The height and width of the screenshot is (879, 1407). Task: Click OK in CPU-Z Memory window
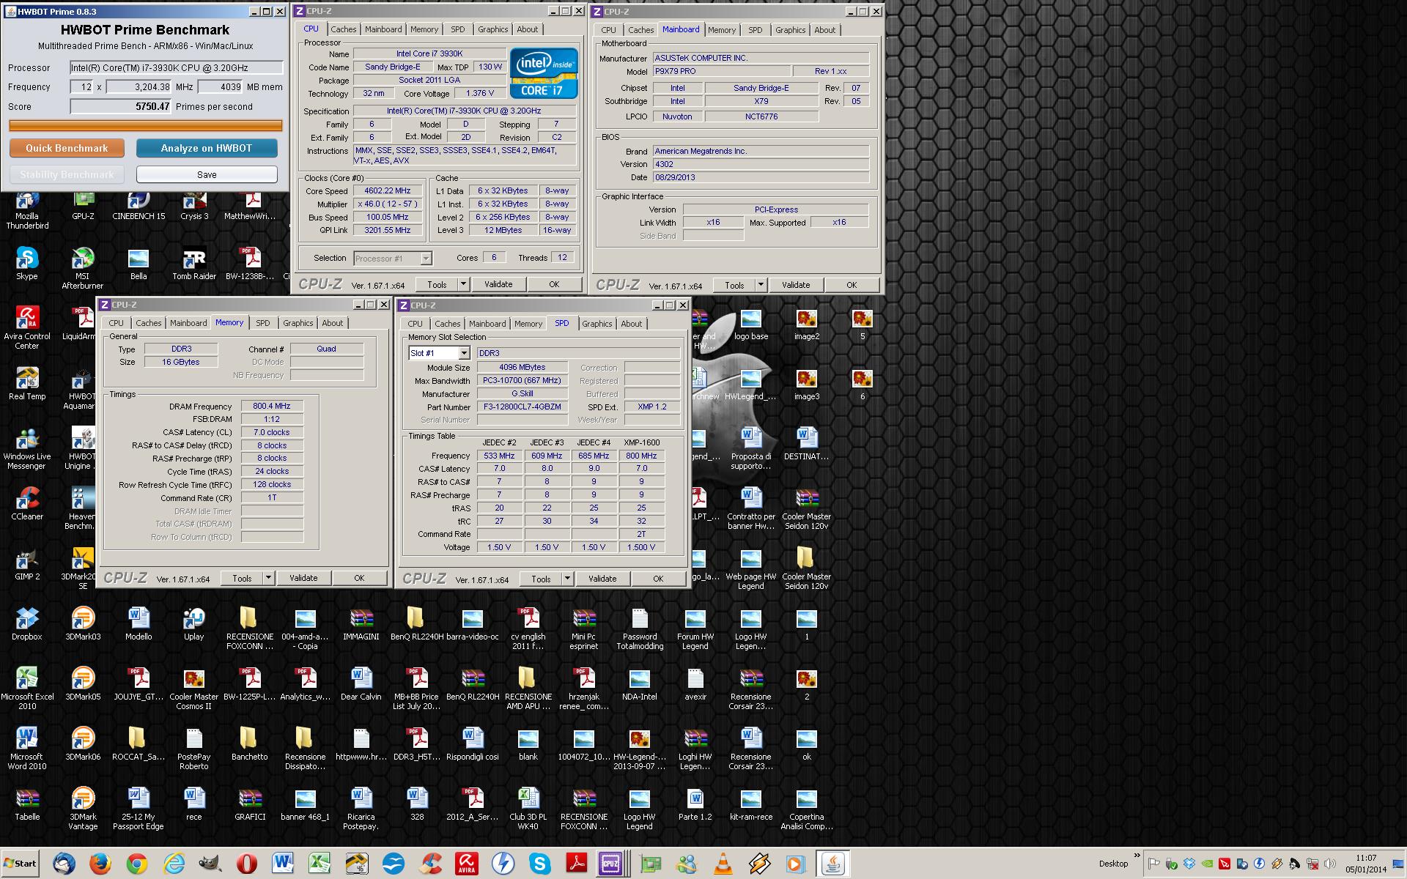pos(359,578)
